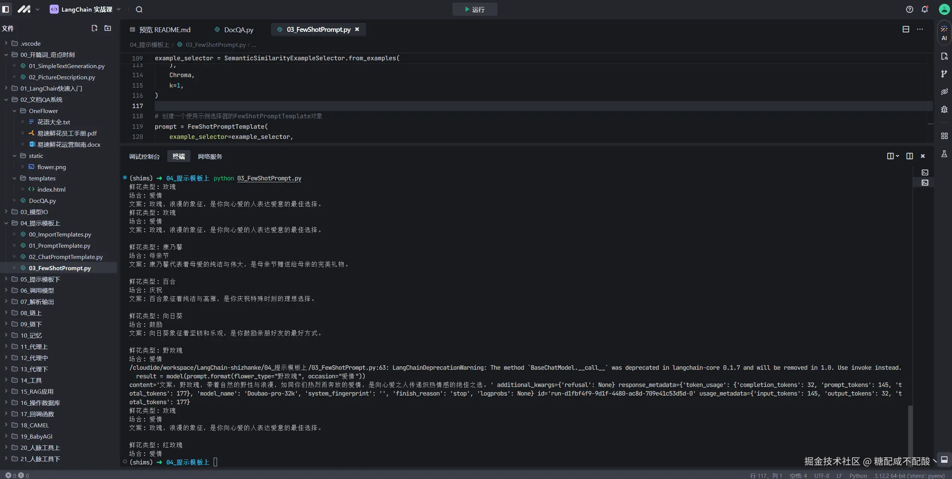
Task: Open the search magnifier in top bar
Action: [x=139, y=9]
